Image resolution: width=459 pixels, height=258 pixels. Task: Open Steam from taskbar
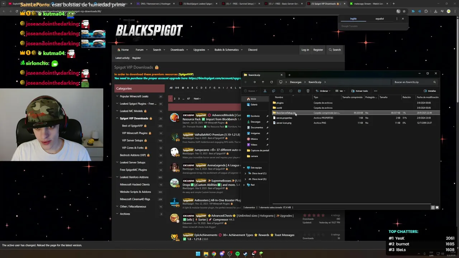(245, 254)
